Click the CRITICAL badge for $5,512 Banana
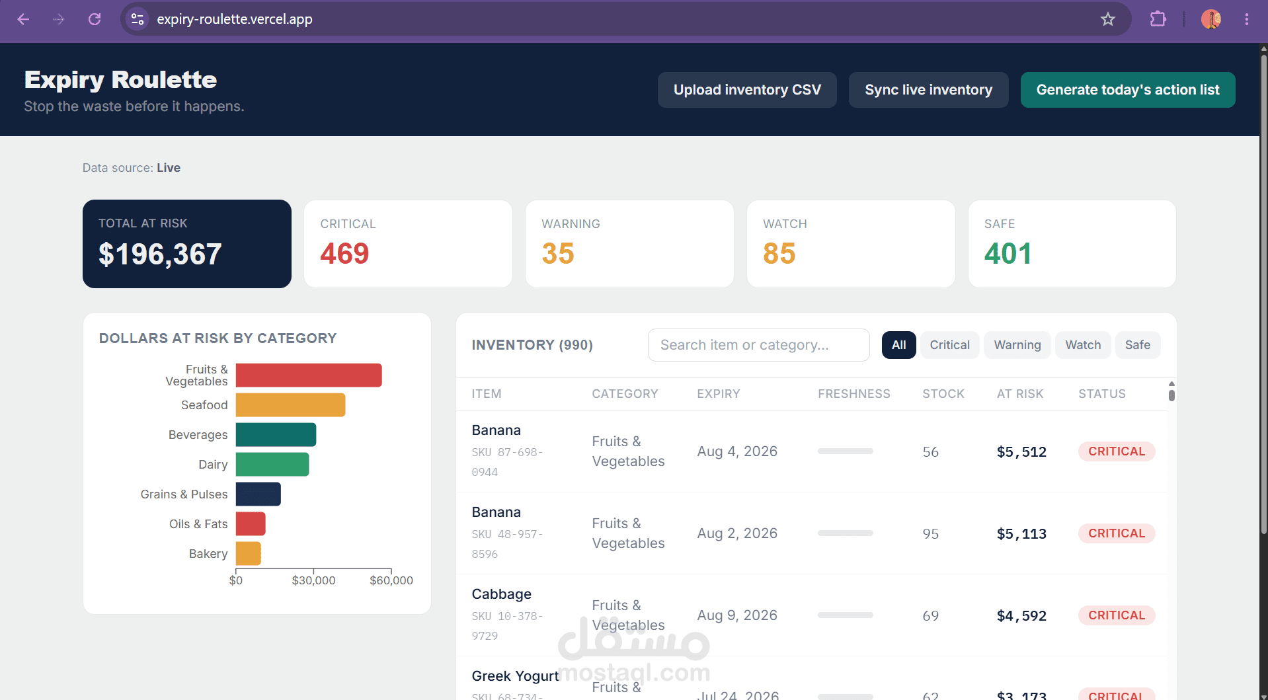 (1117, 451)
